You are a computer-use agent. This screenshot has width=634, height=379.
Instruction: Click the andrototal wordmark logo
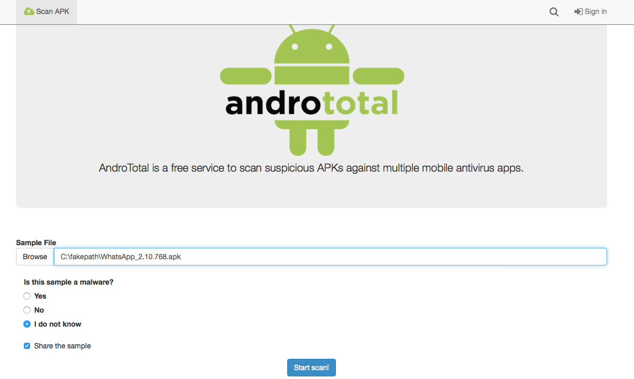pyautogui.click(x=312, y=103)
